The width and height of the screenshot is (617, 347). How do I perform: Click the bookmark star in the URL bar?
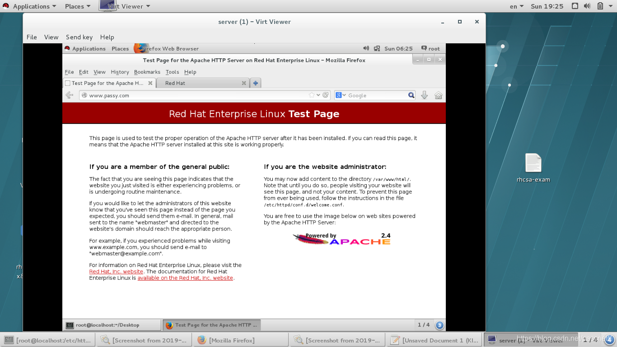(312, 95)
